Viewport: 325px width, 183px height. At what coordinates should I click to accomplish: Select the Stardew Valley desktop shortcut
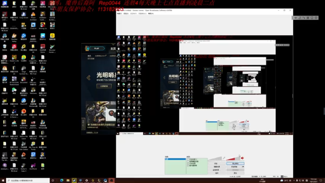click(14, 37)
